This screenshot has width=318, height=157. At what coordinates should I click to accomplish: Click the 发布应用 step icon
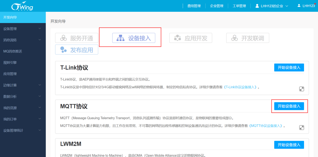click(x=64, y=50)
